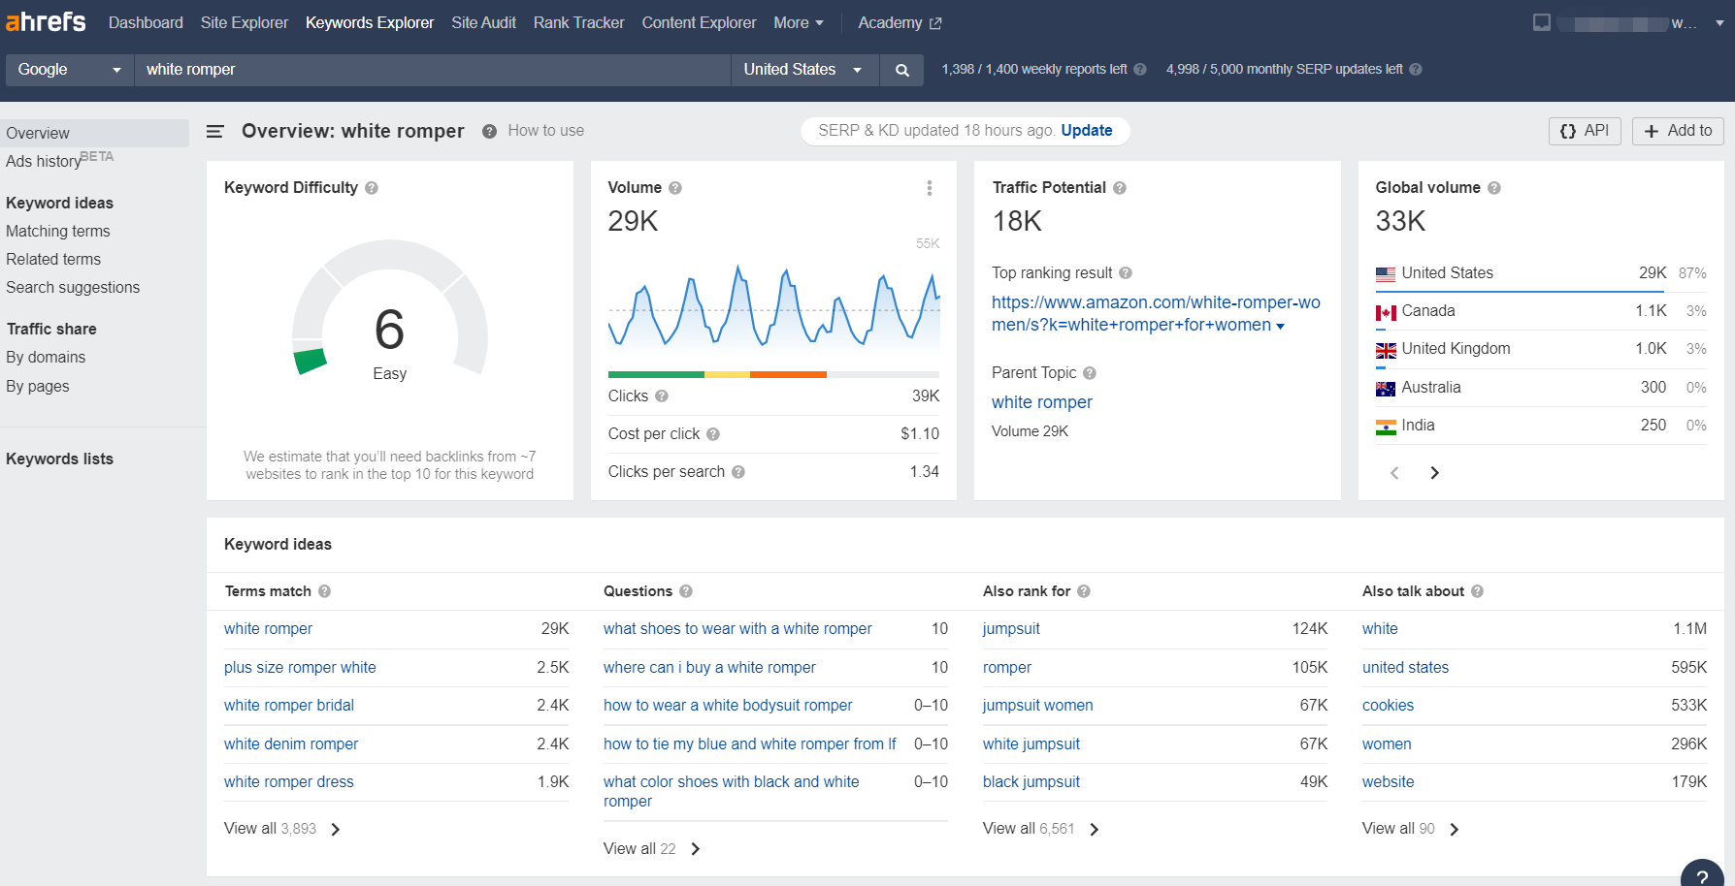1735x886 pixels.
Task: Click Update to refresh SERP data
Action: pyautogui.click(x=1086, y=131)
